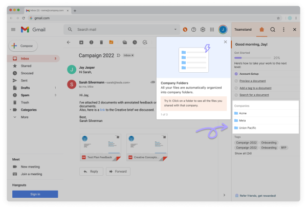
Task: Open the Google apps grid icon
Action: tap(212, 30)
